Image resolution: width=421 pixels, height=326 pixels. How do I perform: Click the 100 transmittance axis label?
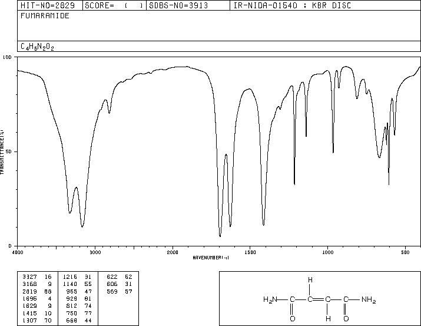(x=8, y=57)
